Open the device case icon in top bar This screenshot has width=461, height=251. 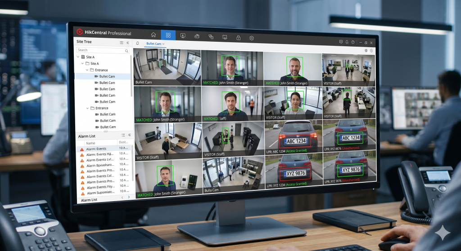coord(197,36)
